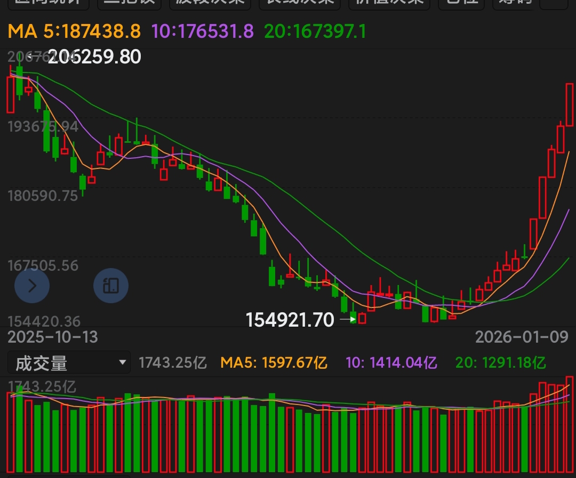Click the 167505.56 price axis label

pyautogui.click(x=43, y=265)
